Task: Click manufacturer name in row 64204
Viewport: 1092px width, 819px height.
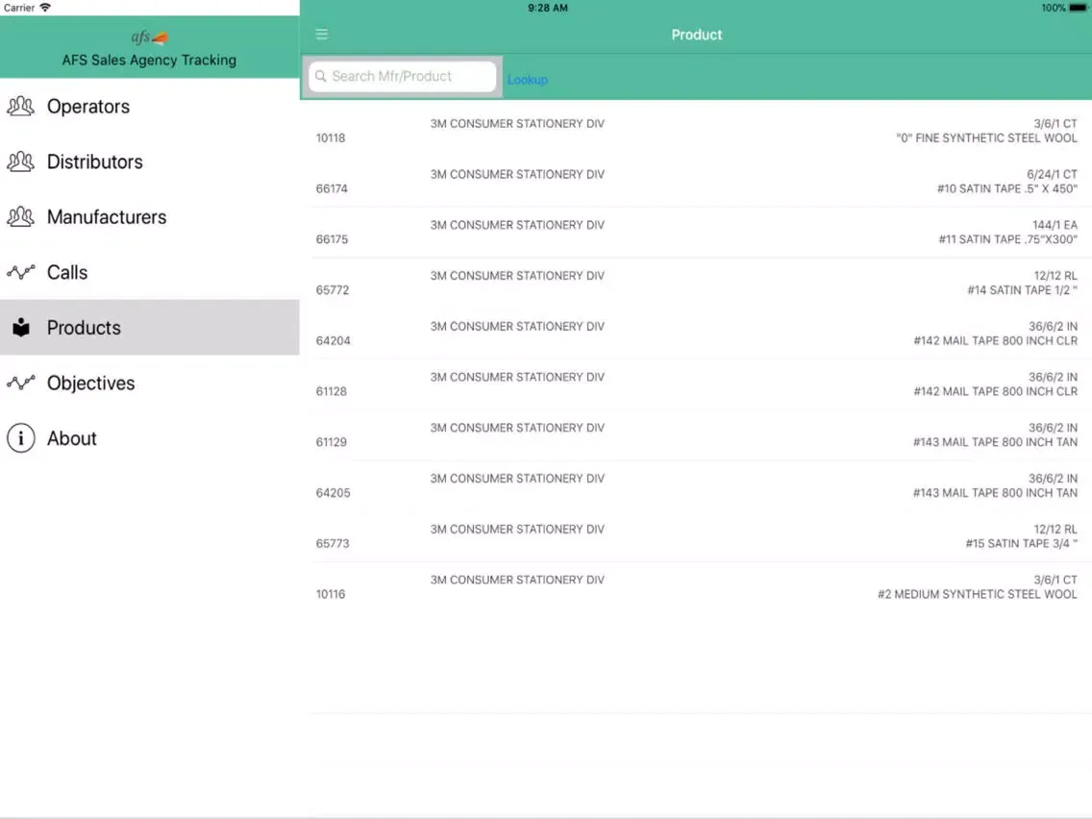Action: click(x=517, y=326)
